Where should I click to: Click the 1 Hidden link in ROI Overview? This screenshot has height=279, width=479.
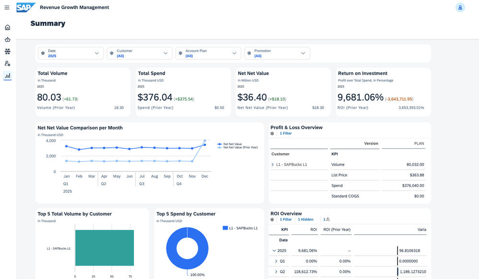[x=305, y=219]
